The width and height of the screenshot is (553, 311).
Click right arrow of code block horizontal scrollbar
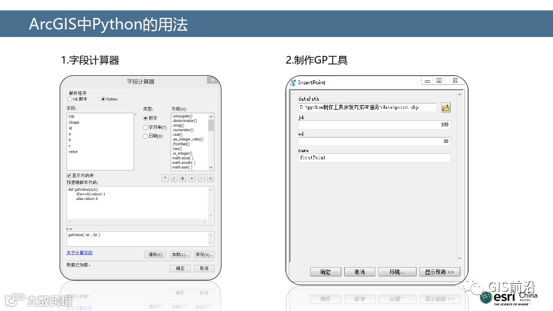click(205, 221)
